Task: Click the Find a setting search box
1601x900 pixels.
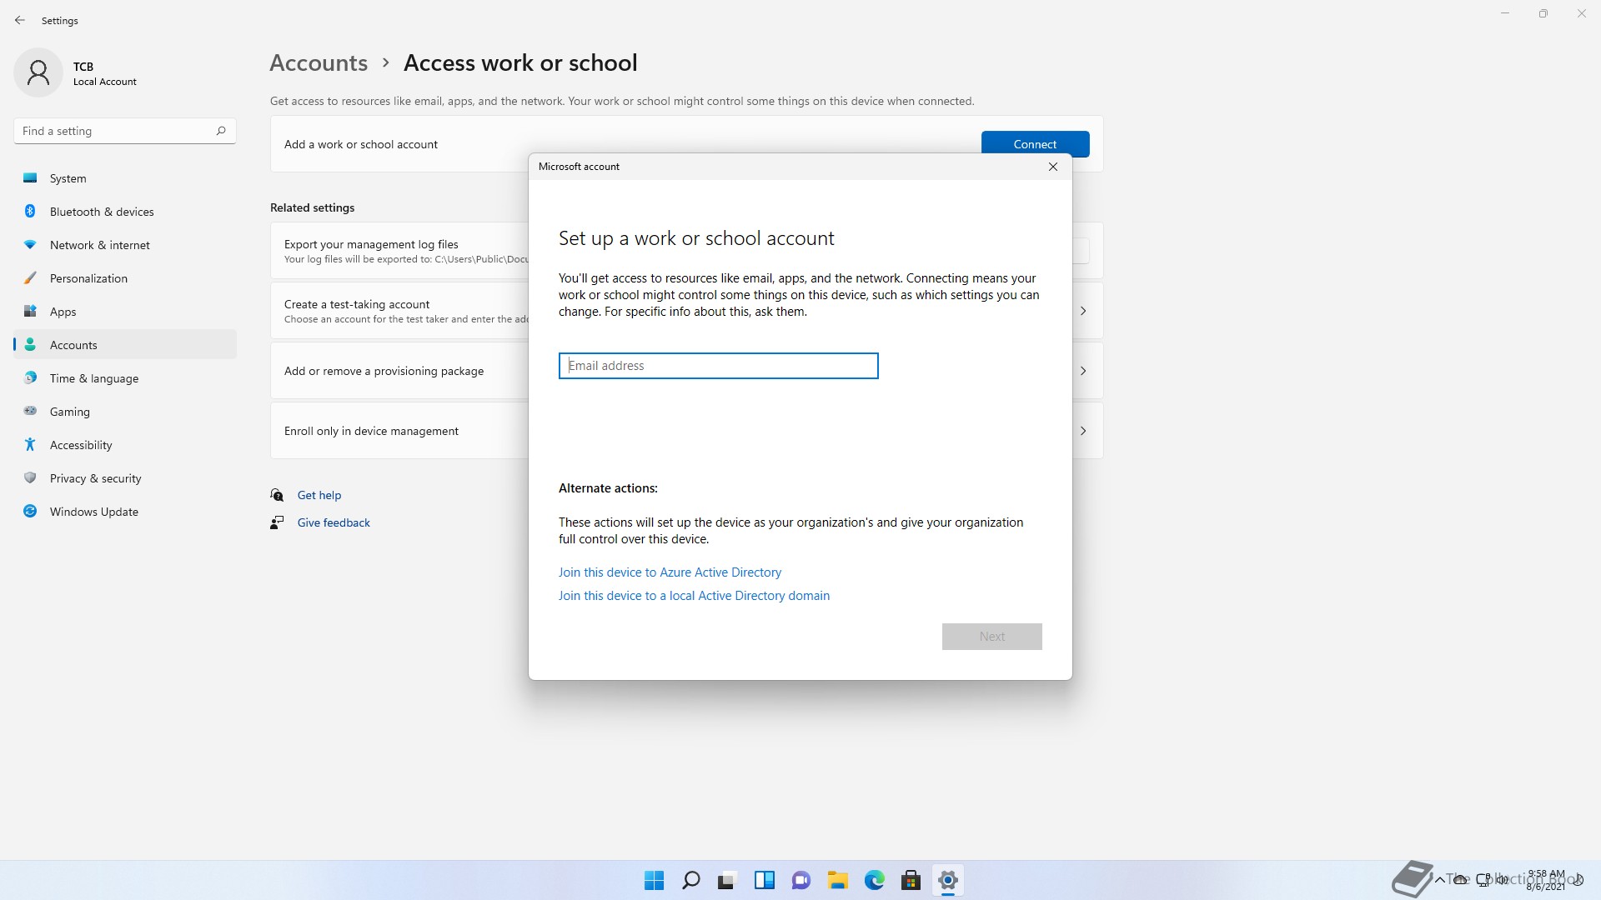Action: point(125,131)
